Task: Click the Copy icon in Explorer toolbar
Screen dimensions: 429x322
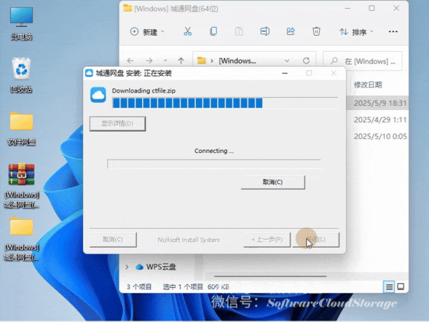Action: click(213, 32)
